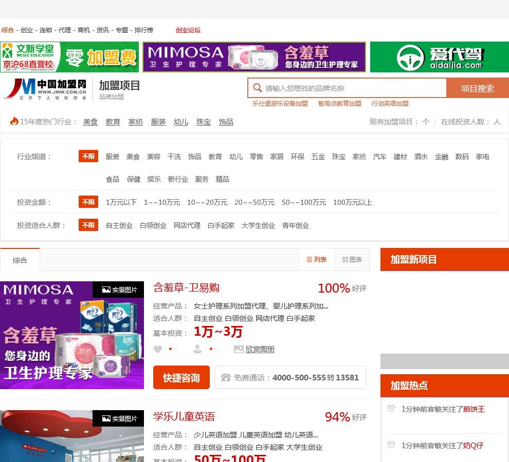
Task: Filter by 青年创业 crowd
Action: pos(296,225)
